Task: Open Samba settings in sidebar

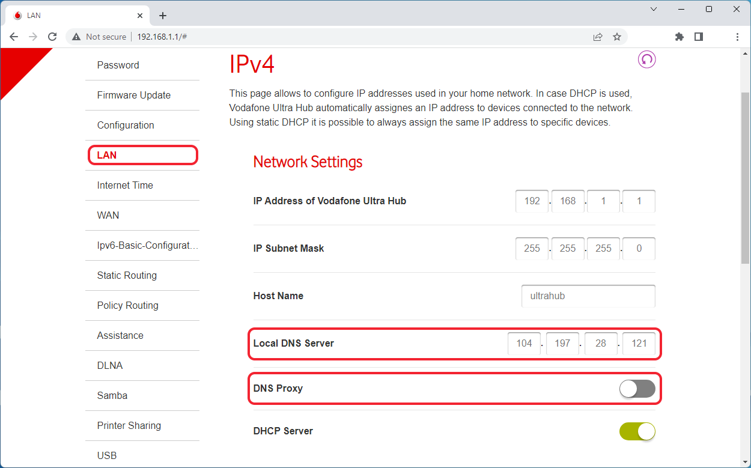Action: [x=112, y=395]
